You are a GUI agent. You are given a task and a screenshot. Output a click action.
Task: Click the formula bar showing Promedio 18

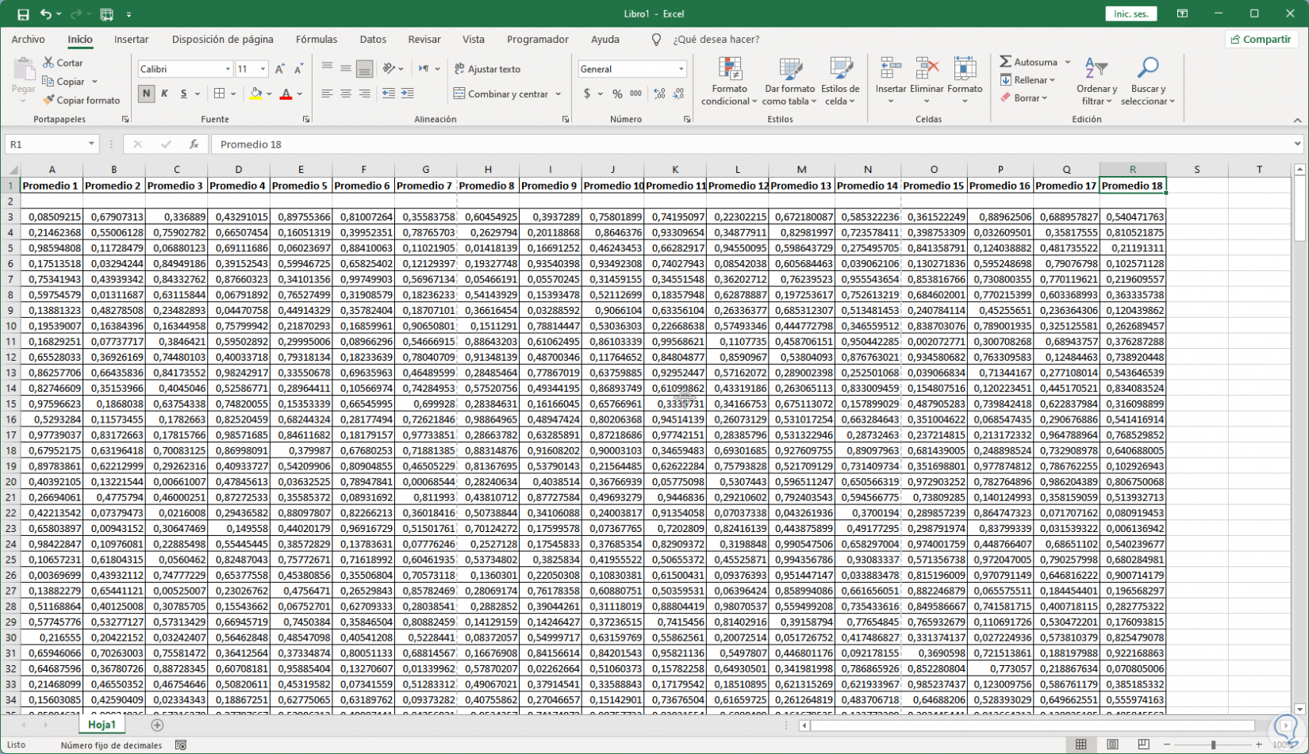coord(753,144)
